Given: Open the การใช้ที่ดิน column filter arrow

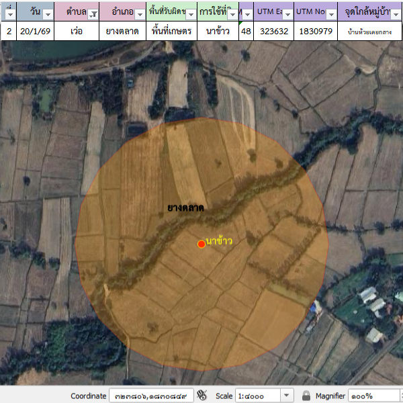Looking at the screenshot, I should pyautogui.click(x=232, y=14).
